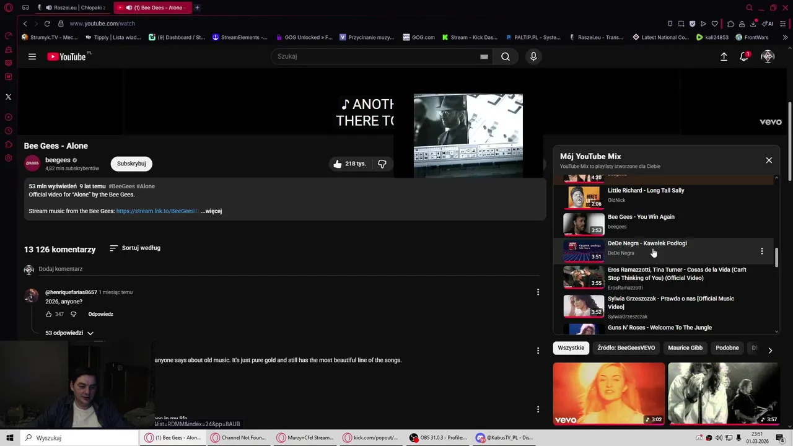Play Little Richard - Long Tall Sally
Image resolution: width=793 pixels, height=446 pixels.
(x=646, y=191)
